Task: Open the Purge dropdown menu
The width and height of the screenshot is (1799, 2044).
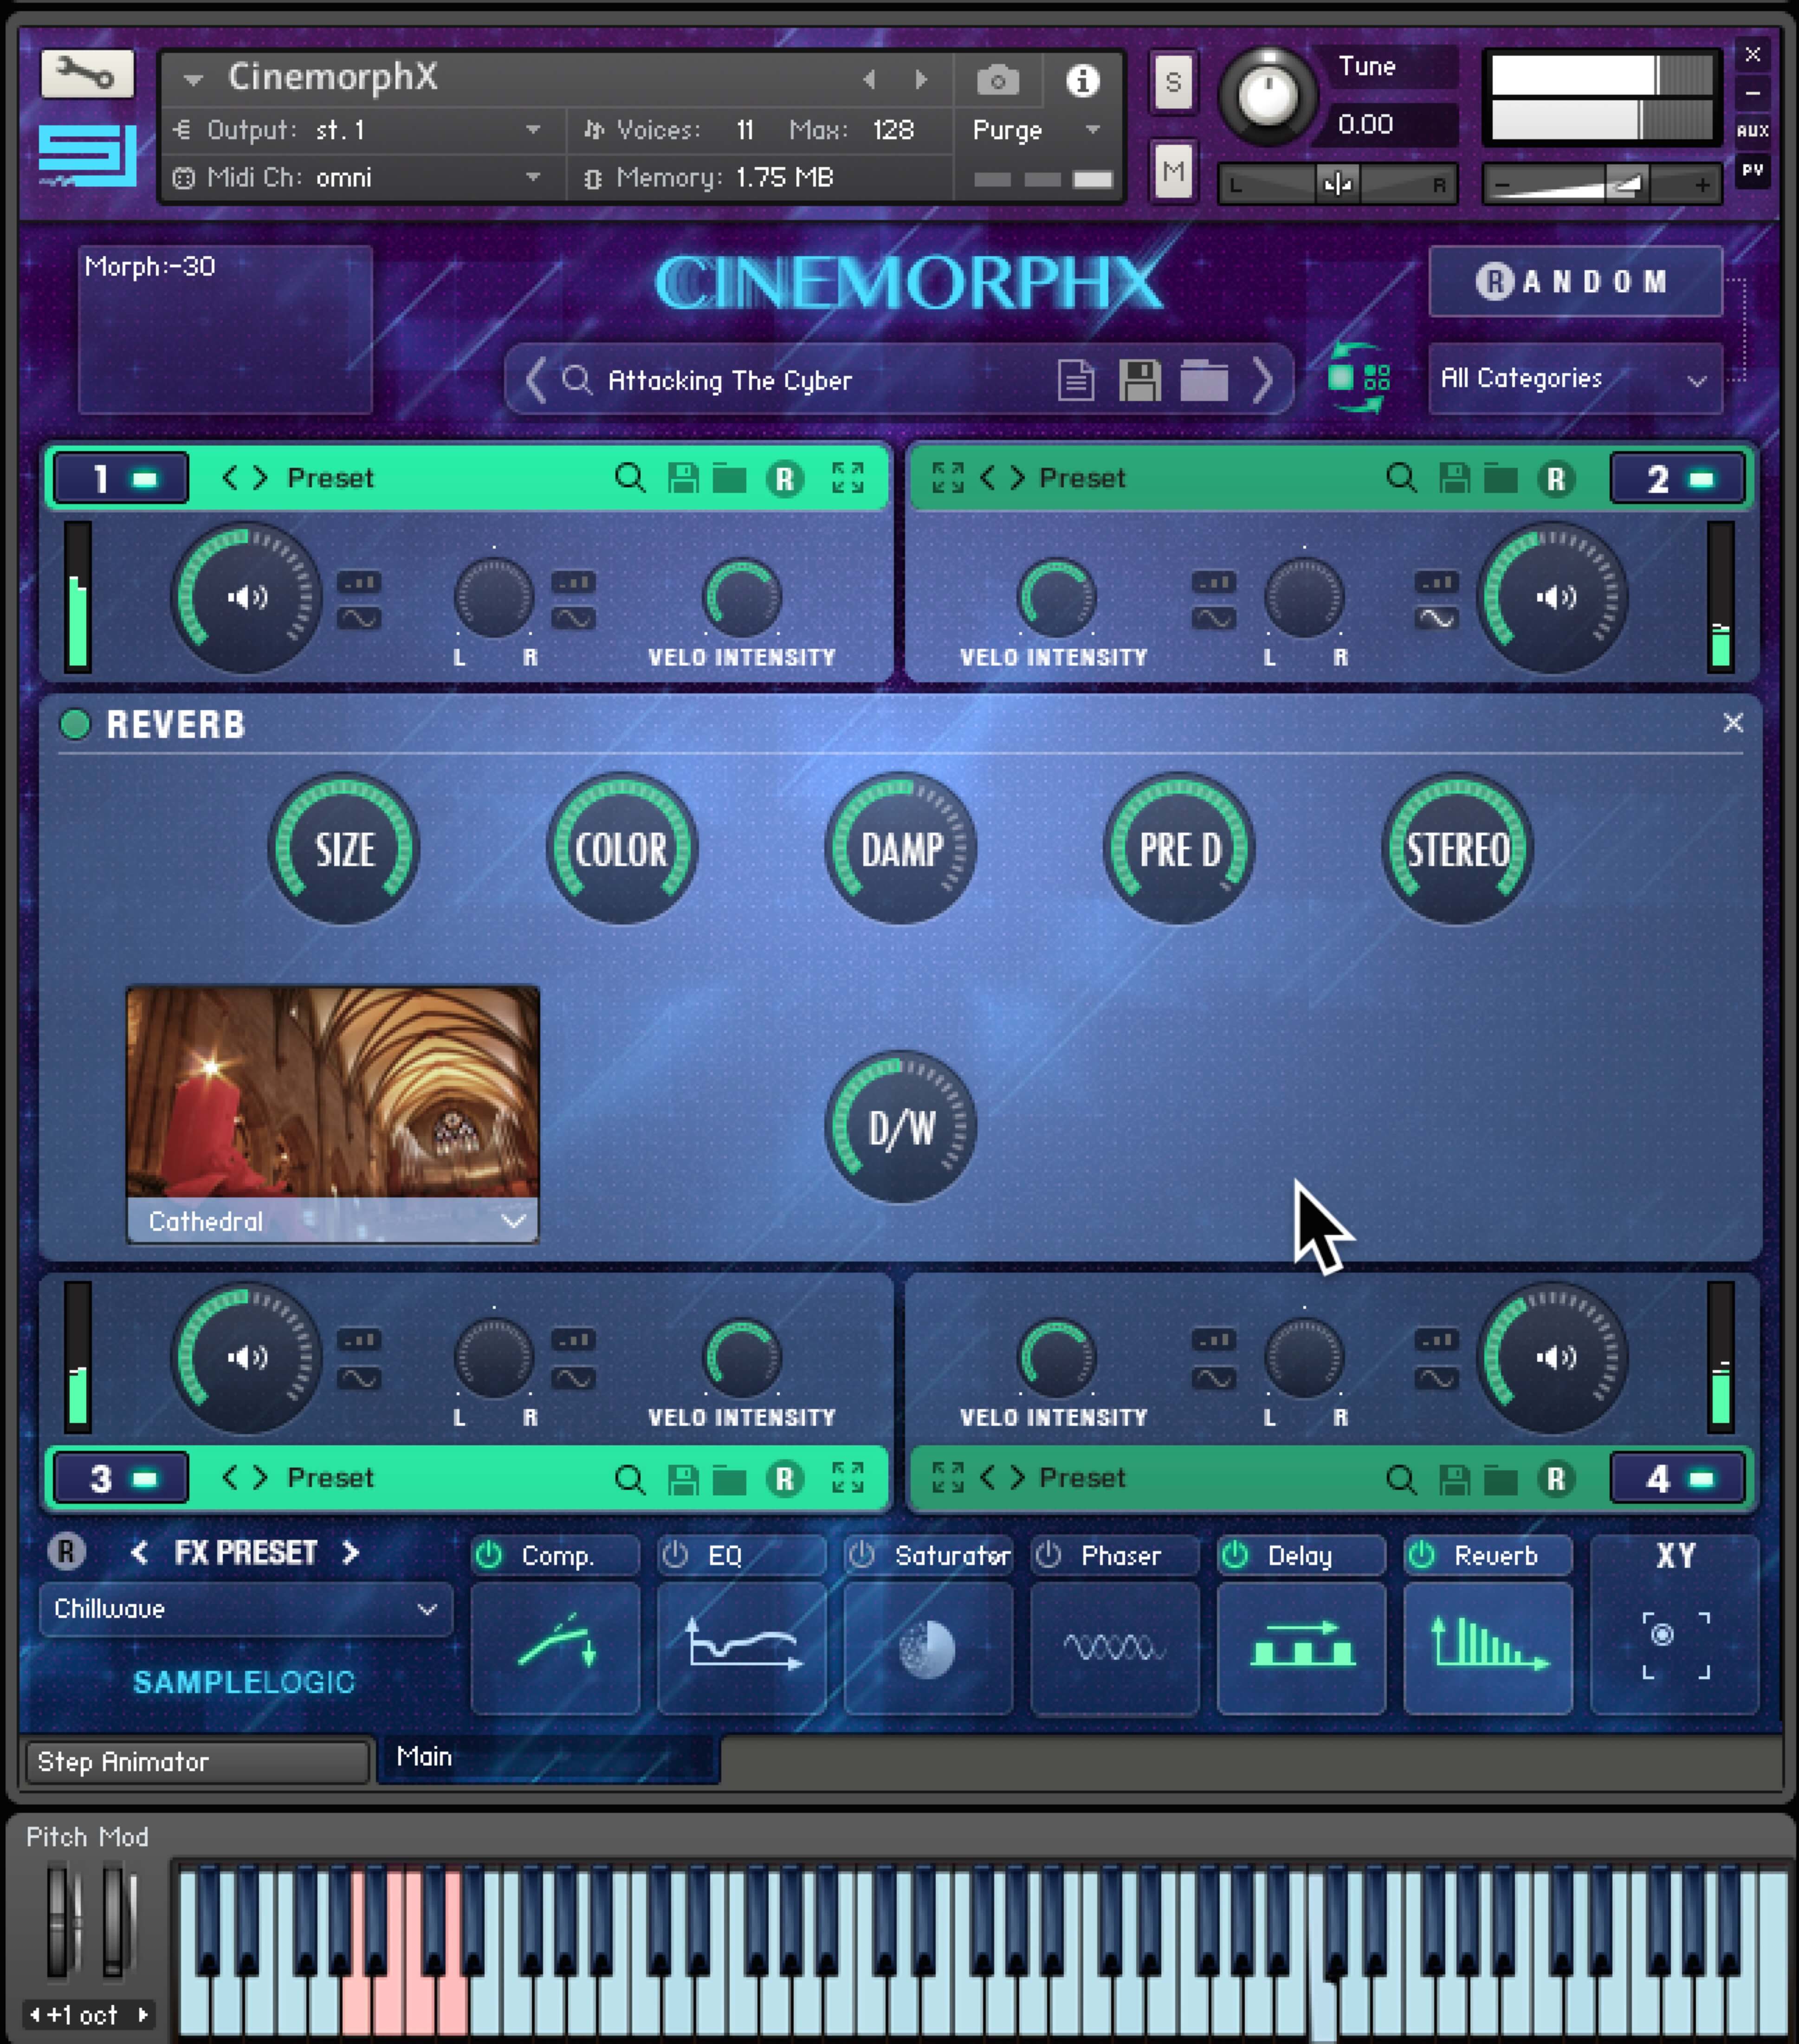Action: point(1036,130)
